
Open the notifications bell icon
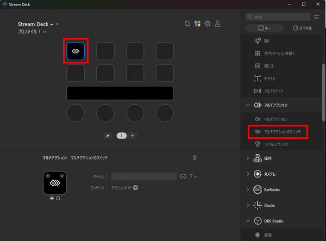click(x=187, y=23)
